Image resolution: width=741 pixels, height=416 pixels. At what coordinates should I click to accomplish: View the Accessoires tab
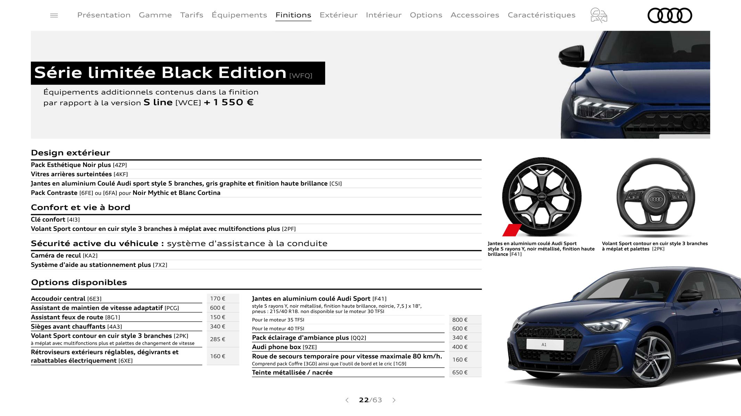coord(475,15)
